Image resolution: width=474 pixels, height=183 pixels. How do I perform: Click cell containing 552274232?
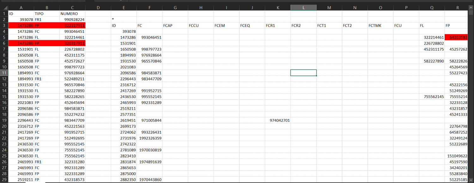(x=72, y=114)
